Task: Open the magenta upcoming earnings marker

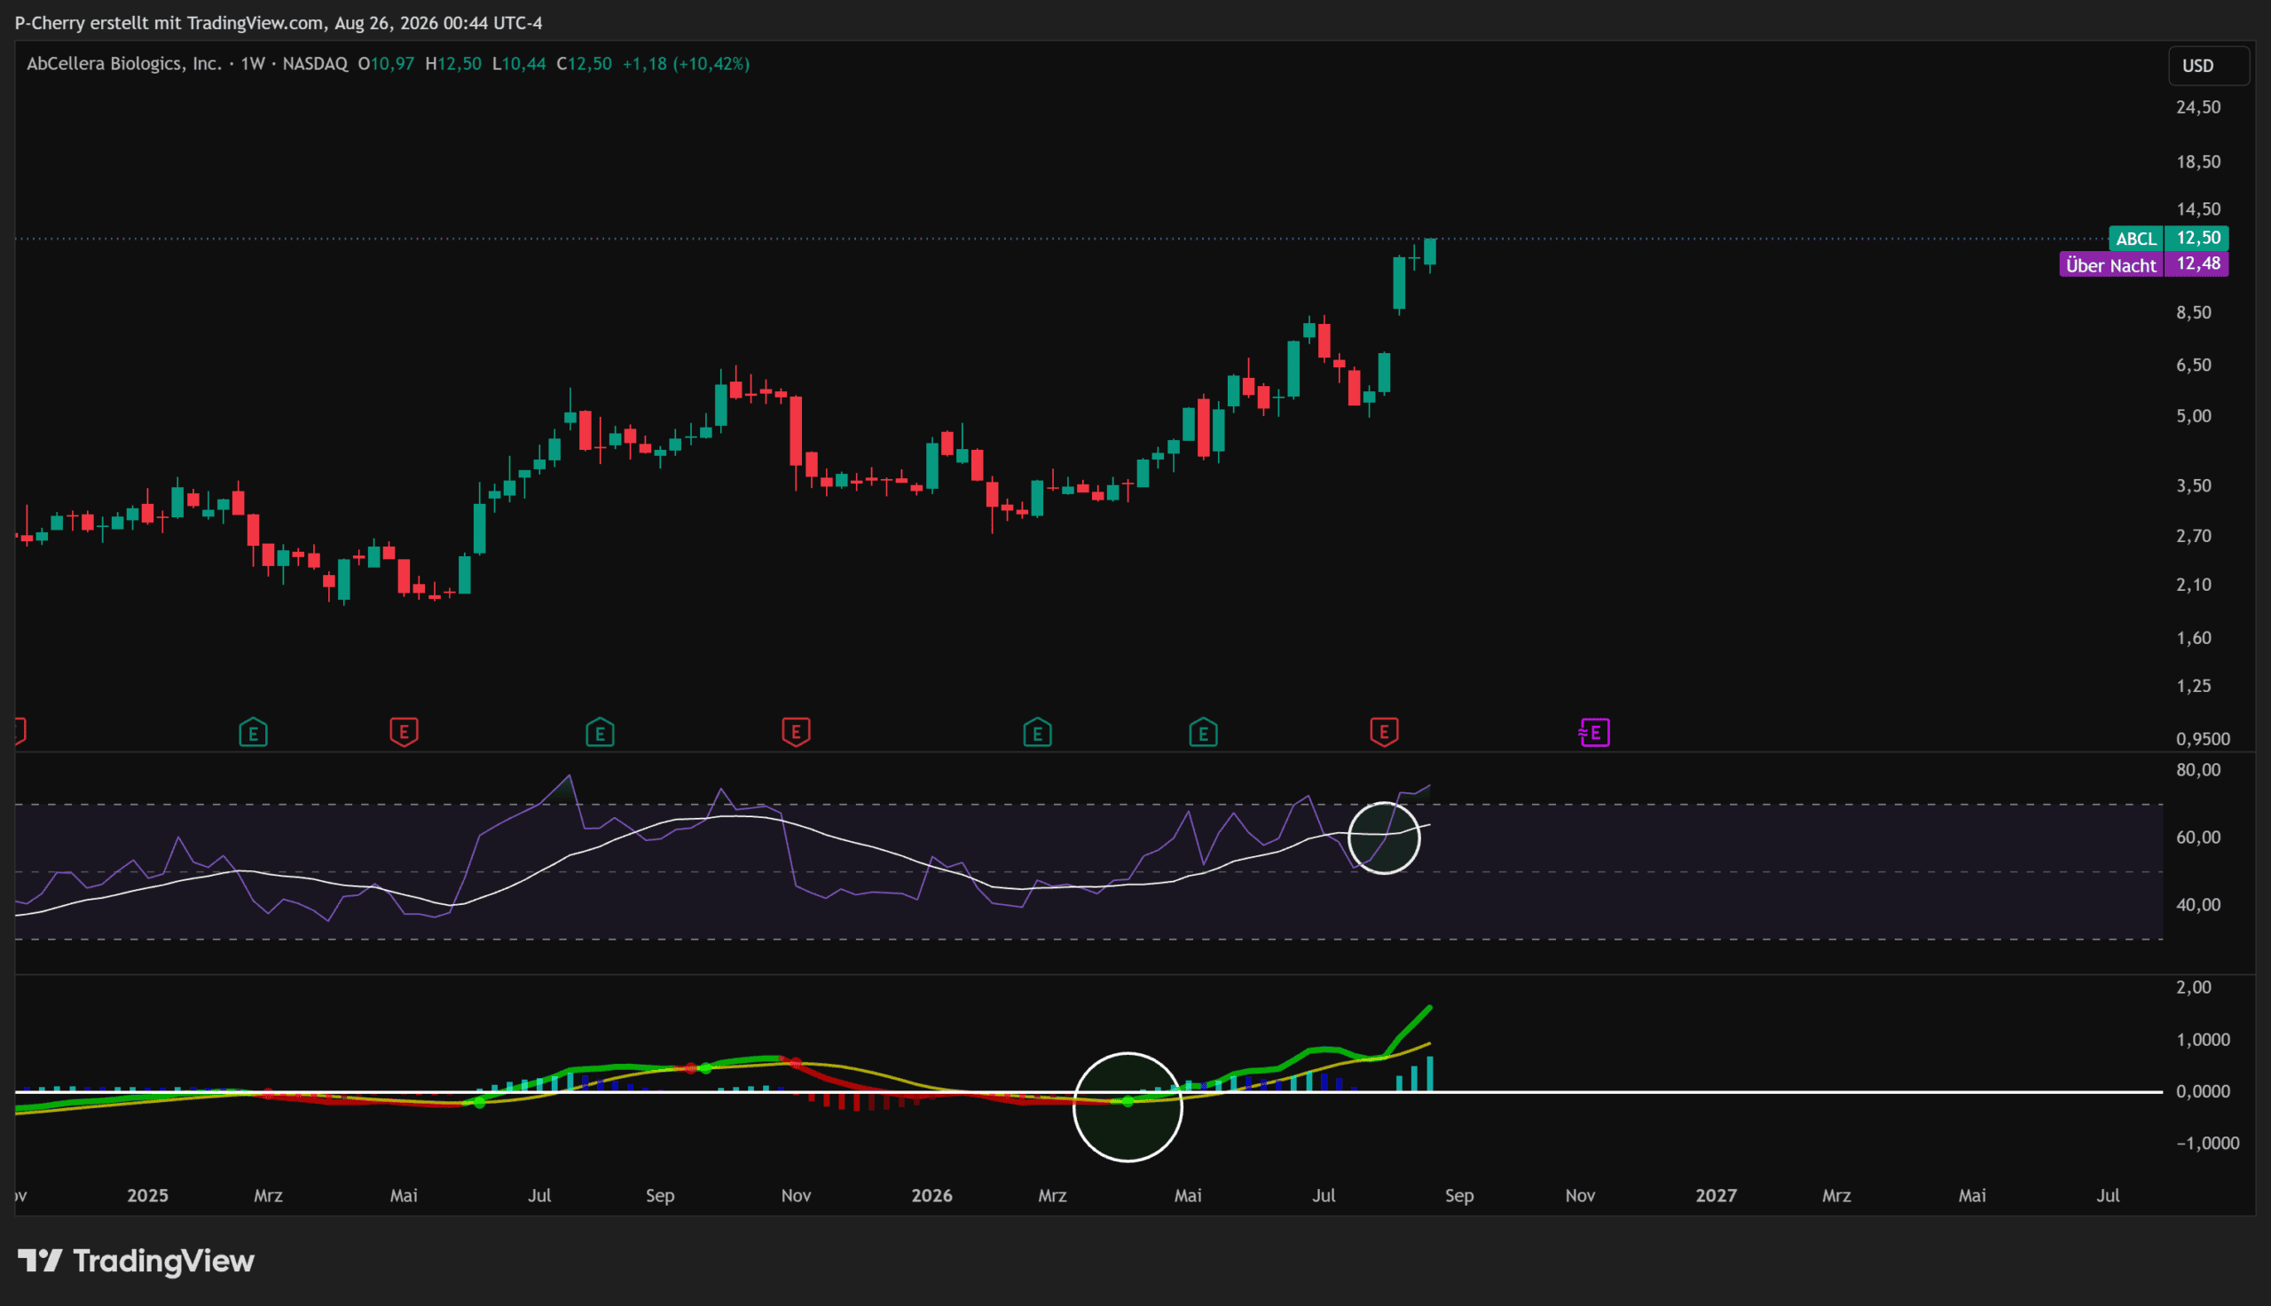Action: [1594, 733]
